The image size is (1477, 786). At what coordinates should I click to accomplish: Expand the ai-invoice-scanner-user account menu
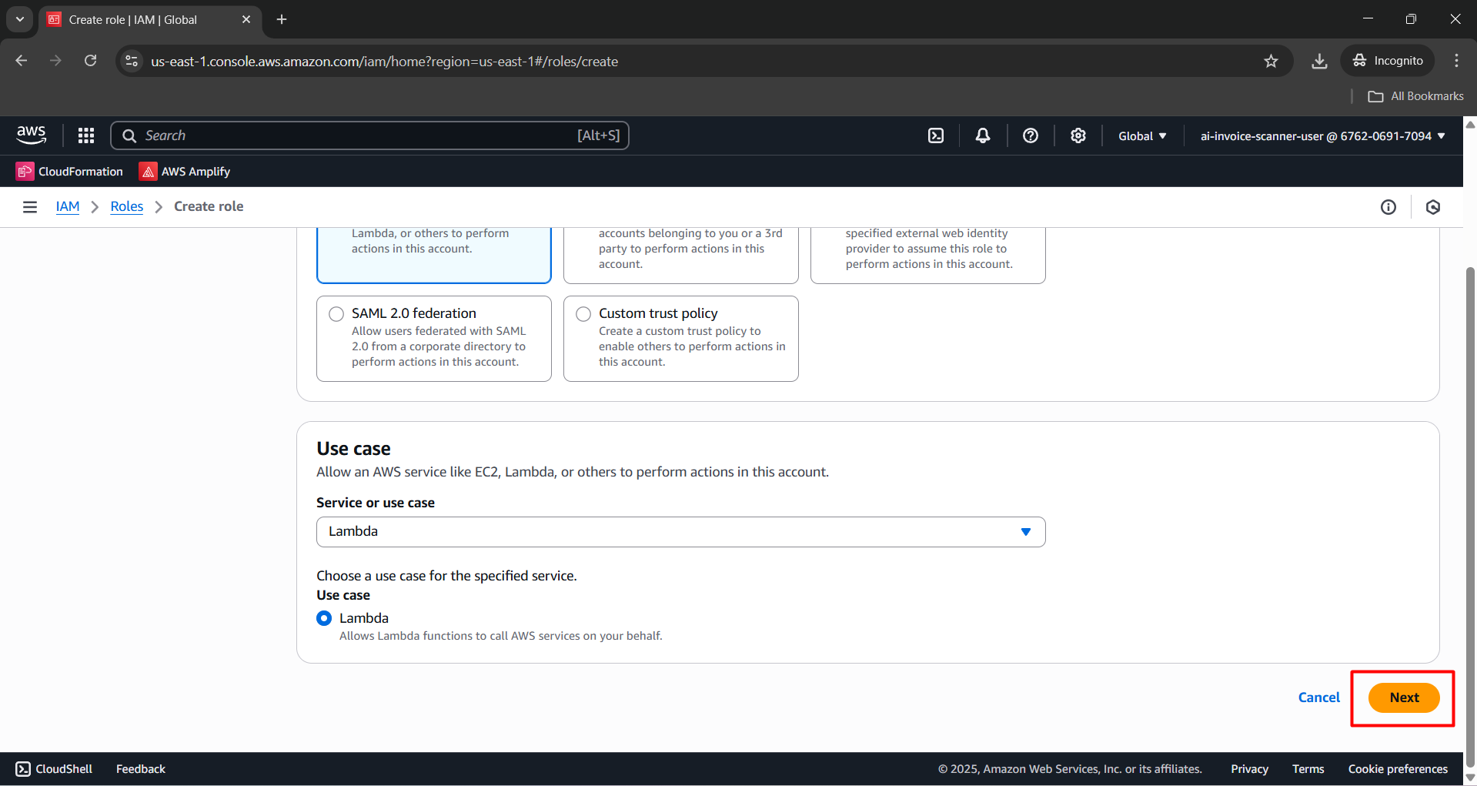pos(1322,135)
